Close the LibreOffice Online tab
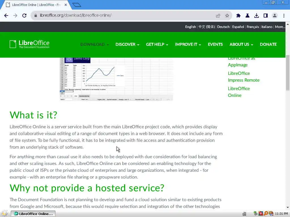The height and width of the screenshot is (217, 290). 66,5
